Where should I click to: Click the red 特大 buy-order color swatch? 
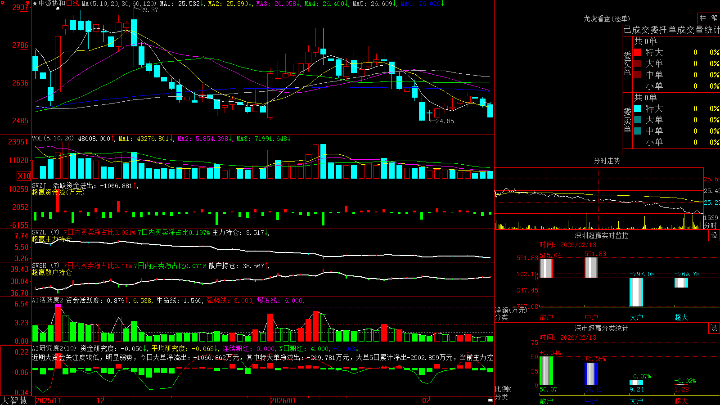click(637, 52)
